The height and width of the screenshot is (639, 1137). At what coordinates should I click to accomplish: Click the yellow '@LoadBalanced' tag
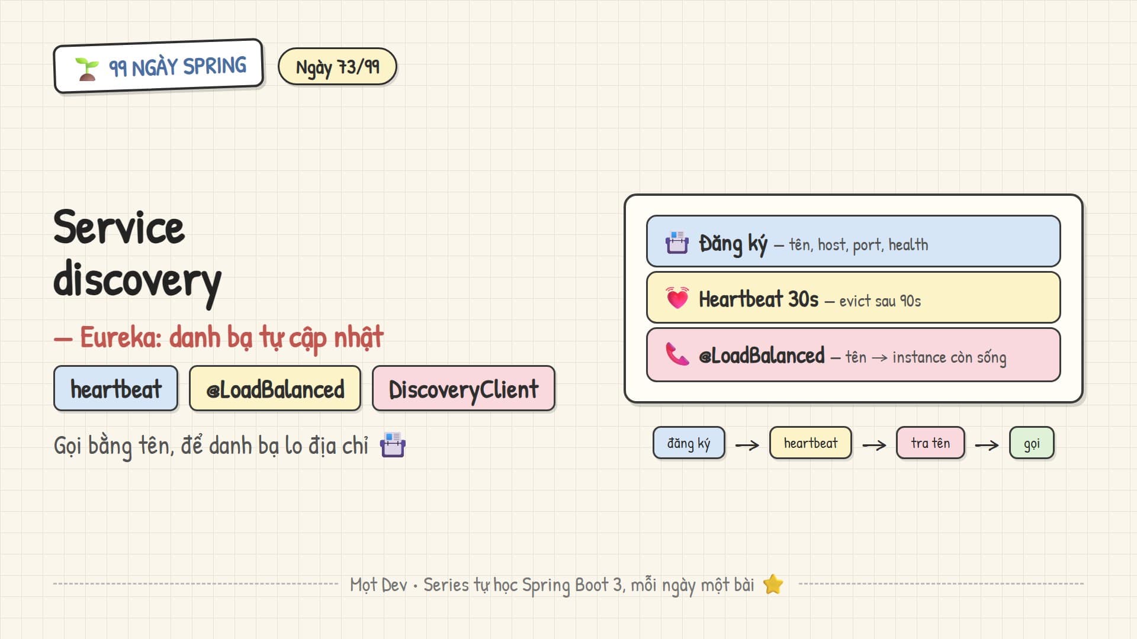click(275, 389)
